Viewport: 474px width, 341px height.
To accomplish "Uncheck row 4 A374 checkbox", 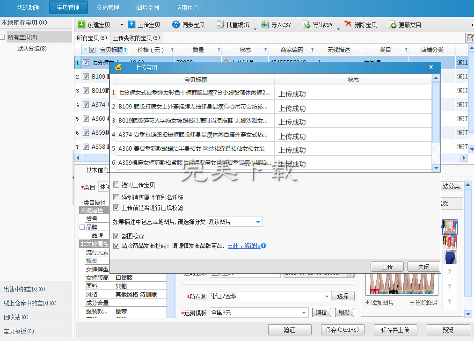I will [x=86, y=104].
